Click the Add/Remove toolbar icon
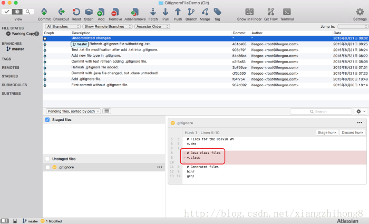The height and width of the screenshot is (224, 369). click(x=135, y=12)
